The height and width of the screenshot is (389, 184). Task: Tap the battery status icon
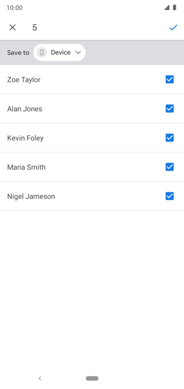(x=175, y=8)
